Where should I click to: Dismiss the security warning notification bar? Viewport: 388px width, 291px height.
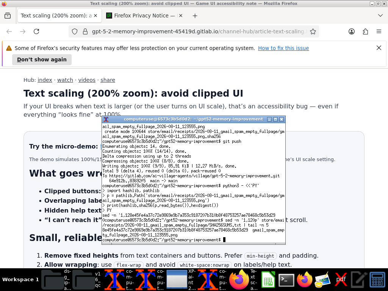(x=379, y=48)
